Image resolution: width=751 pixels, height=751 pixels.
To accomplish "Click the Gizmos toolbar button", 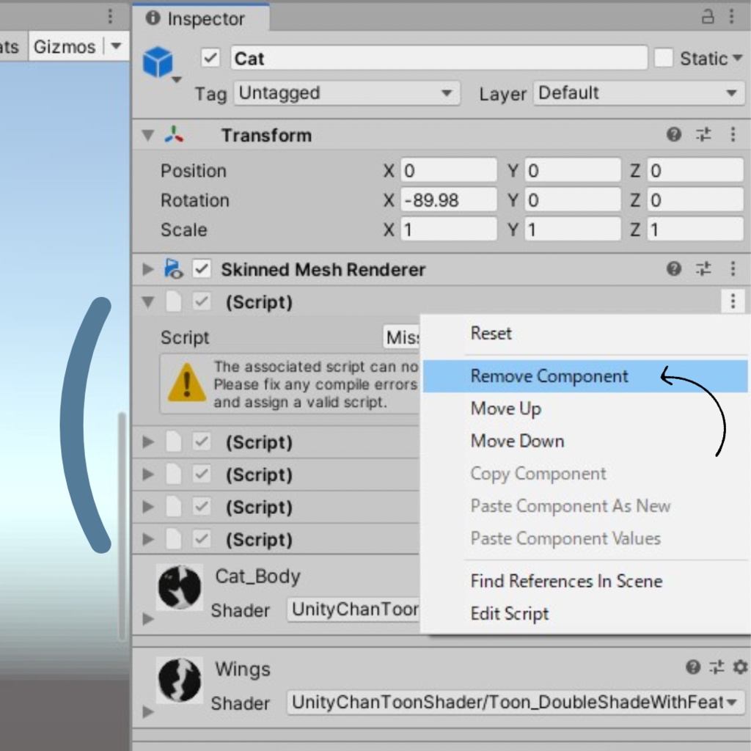I will click(65, 46).
